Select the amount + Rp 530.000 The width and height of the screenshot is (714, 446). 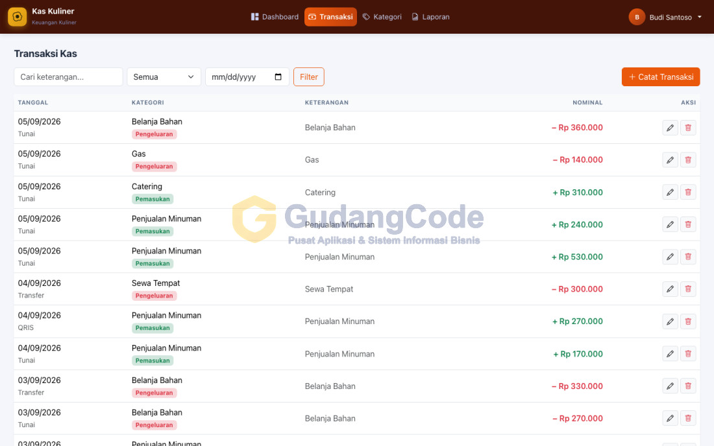point(577,257)
